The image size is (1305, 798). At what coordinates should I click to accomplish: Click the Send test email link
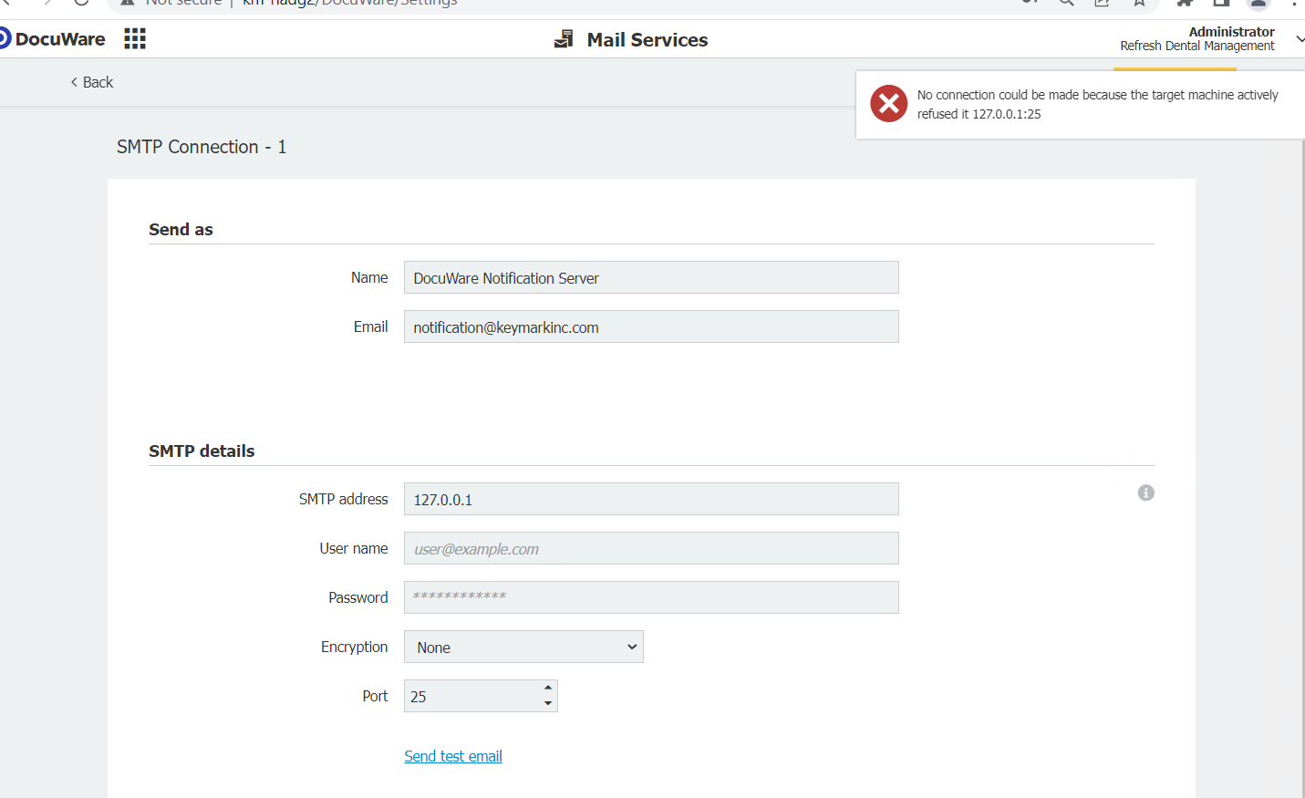coord(452,756)
